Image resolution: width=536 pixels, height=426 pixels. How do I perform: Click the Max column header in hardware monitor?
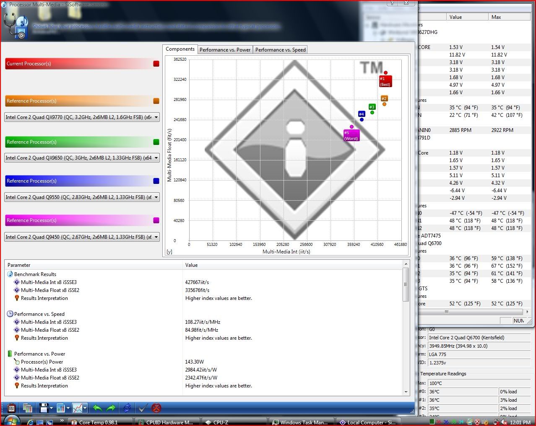click(509, 17)
